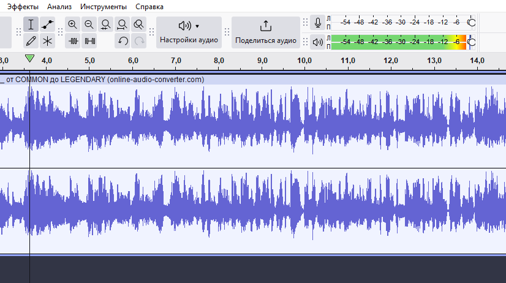Open Настройки аудио dropdown
Image resolution: width=506 pixels, height=283 pixels.
point(189,32)
